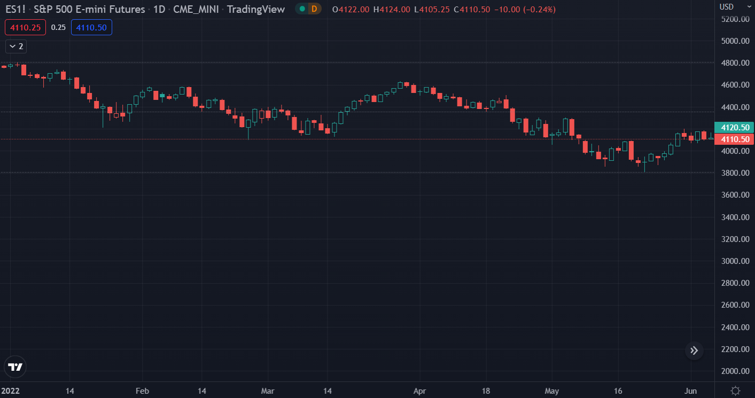This screenshot has width=755, height=398.
Task: Click the Feb label on time axis
Action: 142,391
